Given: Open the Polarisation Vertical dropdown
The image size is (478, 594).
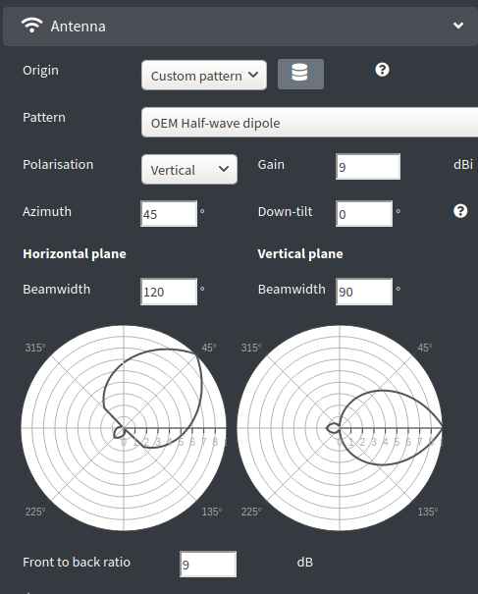Looking at the screenshot, I should pos(189,169).
